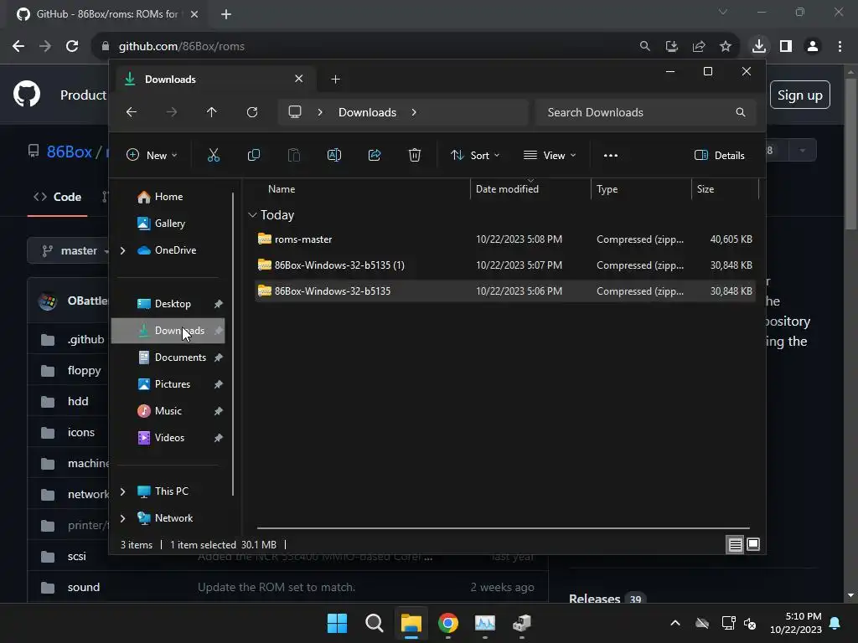Open the New dropdown in Explorer
This screenshot has height=643, width=858.
coord(152,155)
